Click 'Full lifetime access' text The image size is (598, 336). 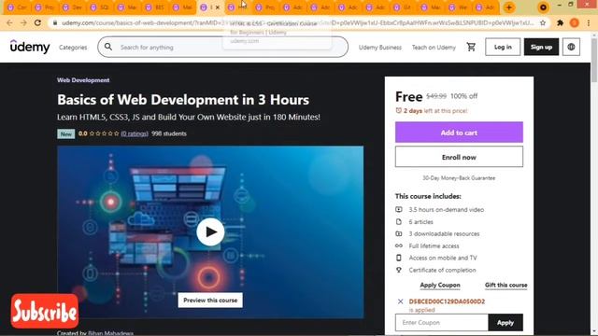pyautogui.click(x=434, y=245)
